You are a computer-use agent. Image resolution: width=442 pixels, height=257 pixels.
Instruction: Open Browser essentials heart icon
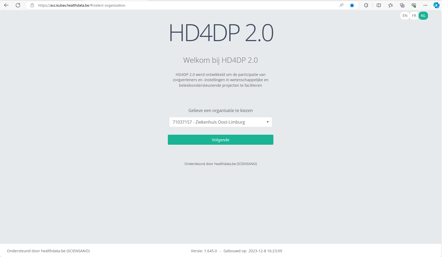[414, 5]
